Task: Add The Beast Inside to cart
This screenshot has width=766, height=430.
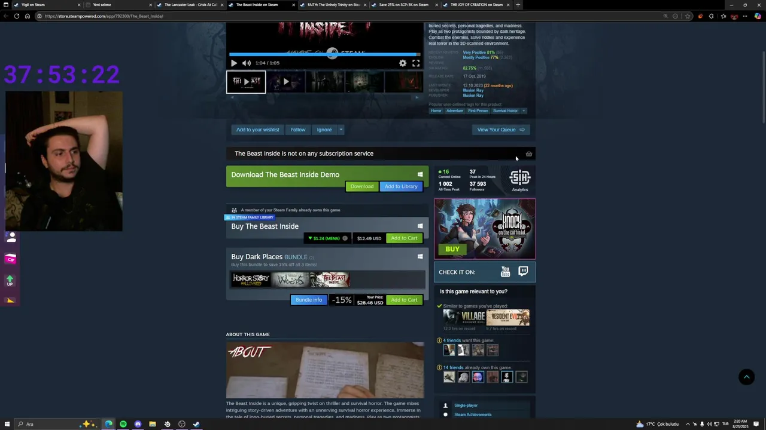Action: click(404, 238)
